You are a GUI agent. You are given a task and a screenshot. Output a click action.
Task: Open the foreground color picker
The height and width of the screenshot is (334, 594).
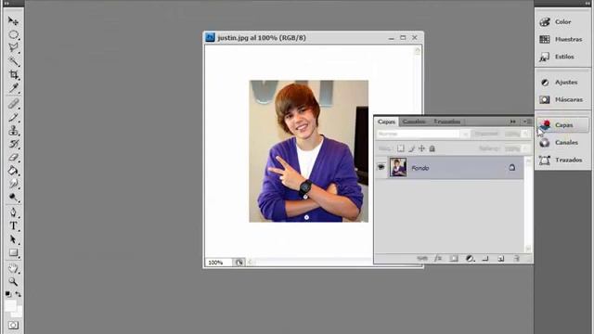pos(10,305)
